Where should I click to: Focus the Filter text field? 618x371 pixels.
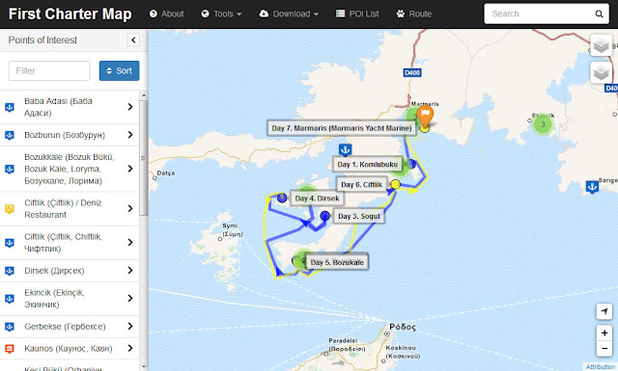[x=49, y=70]
